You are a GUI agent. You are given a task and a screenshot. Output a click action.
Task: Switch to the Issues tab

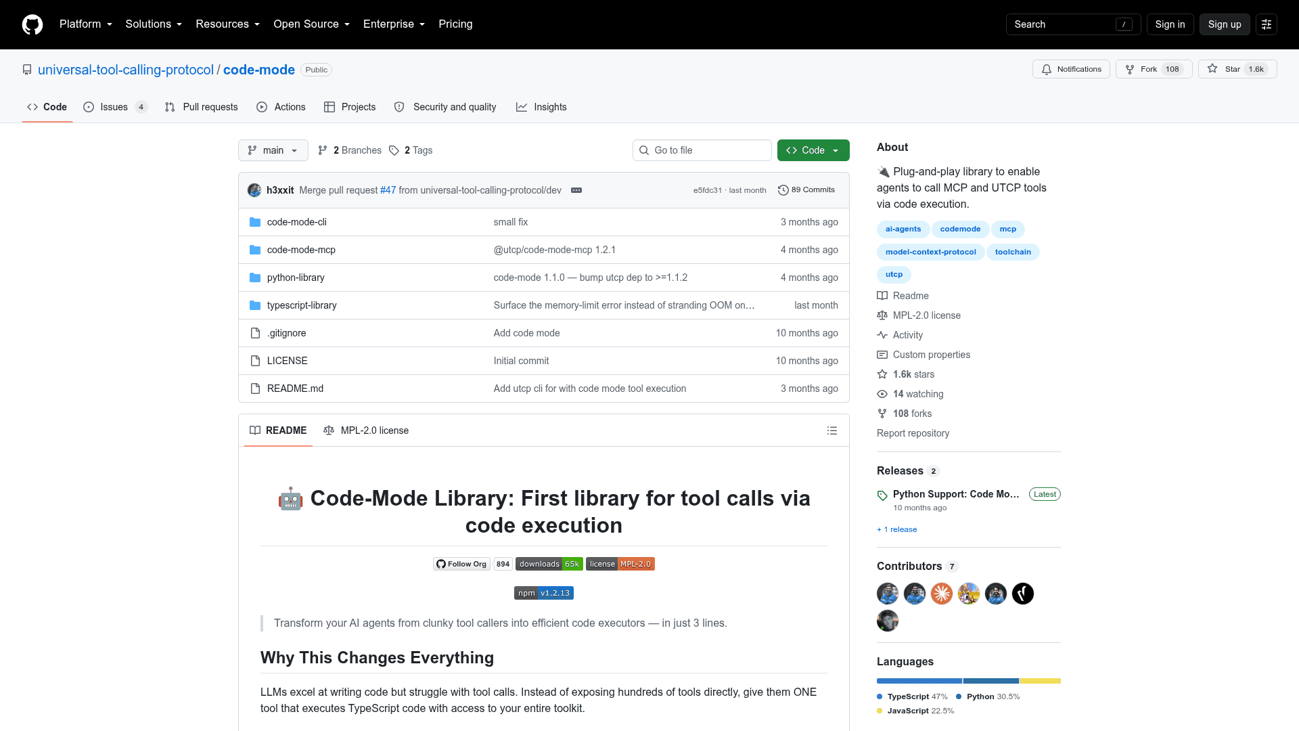(115, 107)
